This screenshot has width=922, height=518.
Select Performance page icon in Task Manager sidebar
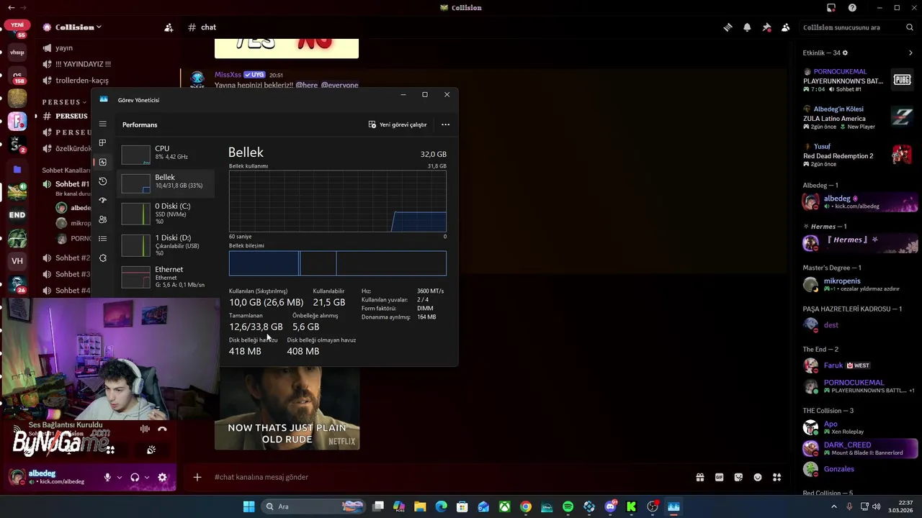pos(103,162)
